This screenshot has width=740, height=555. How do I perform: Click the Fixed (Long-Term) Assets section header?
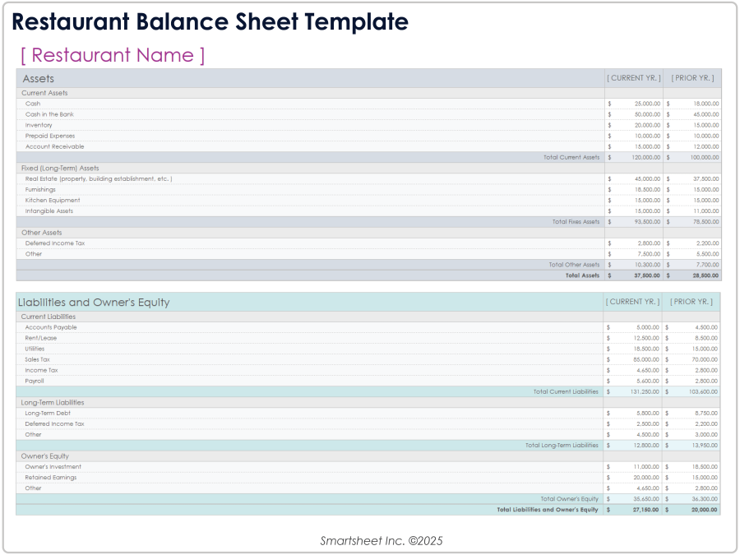click(x=59, y=168)
